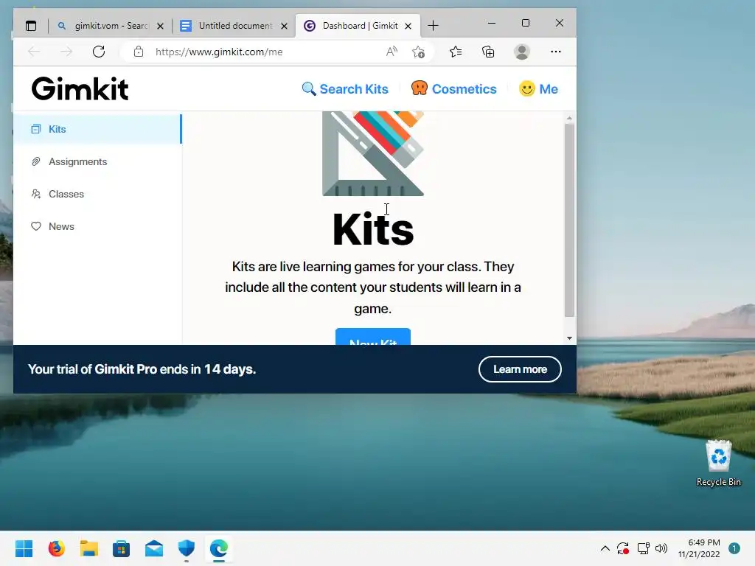Viewport: 755px width, 566px height.
Task: Open Assignments in the sidebar
Action: [97, 161]
